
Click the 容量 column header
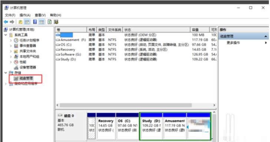200,30
